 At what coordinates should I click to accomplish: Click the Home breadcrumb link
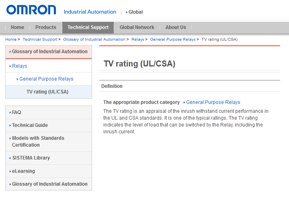(x=11, y=39)
